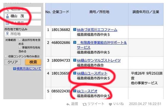Click the retweet icon

(84, 104)
